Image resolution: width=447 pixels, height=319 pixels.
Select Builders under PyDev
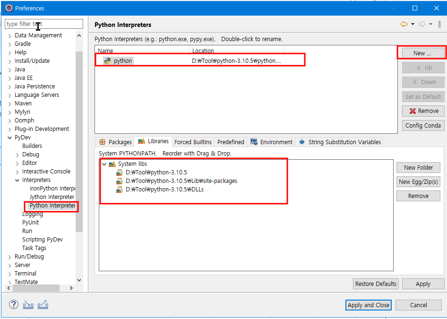point(32,146)
